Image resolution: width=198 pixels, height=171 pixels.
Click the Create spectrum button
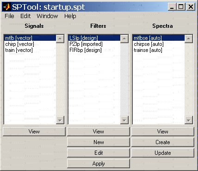point(163,142)
